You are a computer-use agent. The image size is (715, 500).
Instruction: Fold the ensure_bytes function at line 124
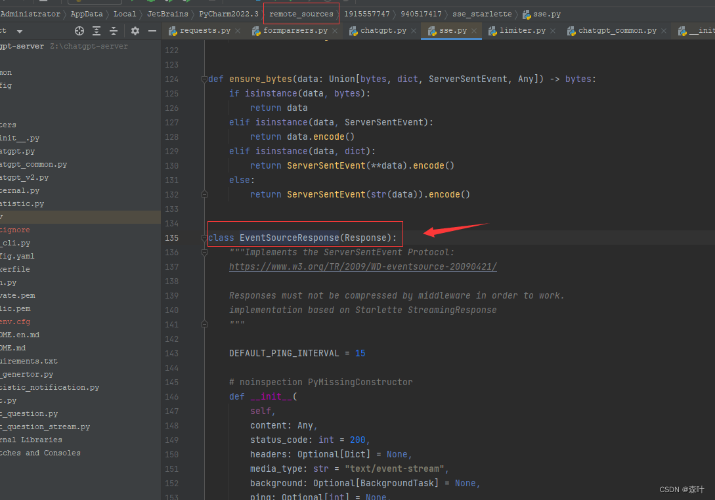click(204, 79)
